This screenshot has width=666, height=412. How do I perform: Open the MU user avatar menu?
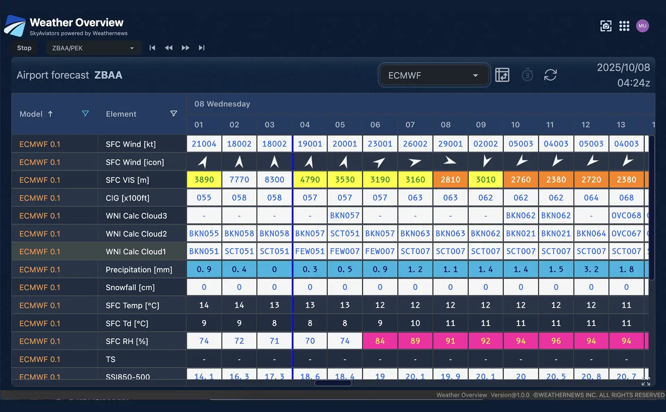click(642, 26)
